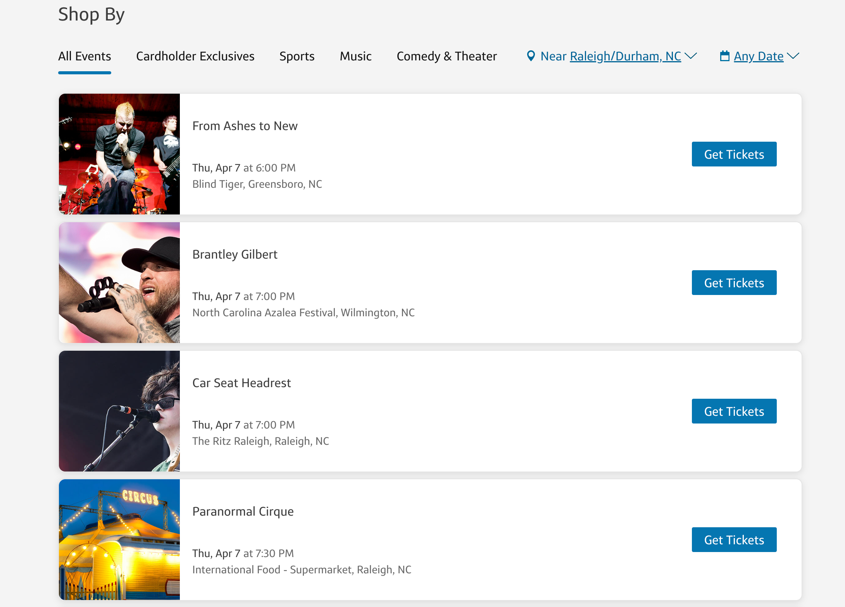The image size is (845, 607).
Task: Select the All Events tab
Action: pyautogui.click(x=84, y=57)
